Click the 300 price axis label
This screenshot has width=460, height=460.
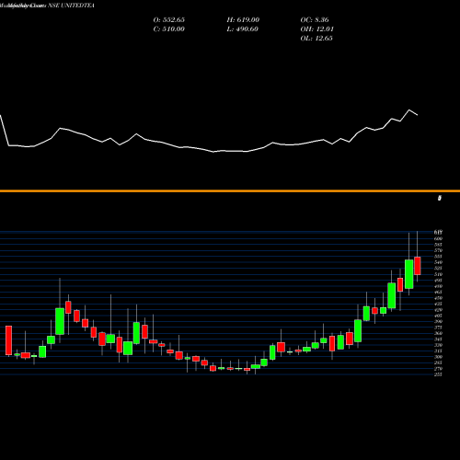[x=438, y=357]
